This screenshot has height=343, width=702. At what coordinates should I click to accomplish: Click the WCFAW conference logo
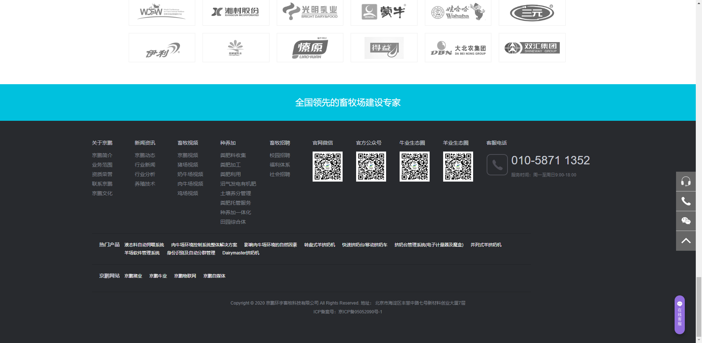(x=162, y=12)
